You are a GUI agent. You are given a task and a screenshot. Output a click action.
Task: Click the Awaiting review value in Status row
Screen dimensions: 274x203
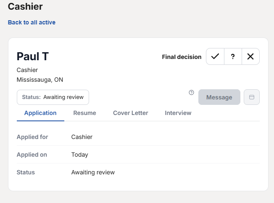(x=93, y=172)
